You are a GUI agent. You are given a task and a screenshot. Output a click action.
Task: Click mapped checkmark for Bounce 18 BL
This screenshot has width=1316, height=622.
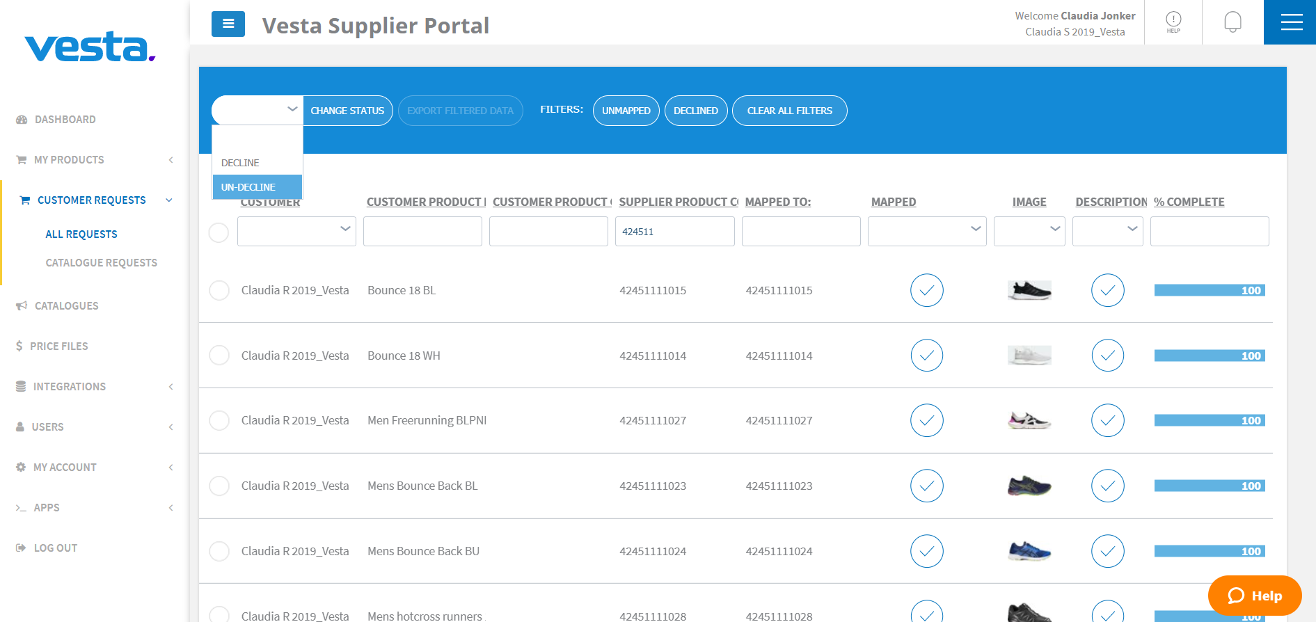tap(927, 290)
